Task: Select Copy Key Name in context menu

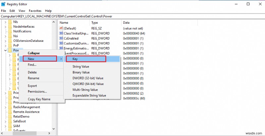Action: 42,99
